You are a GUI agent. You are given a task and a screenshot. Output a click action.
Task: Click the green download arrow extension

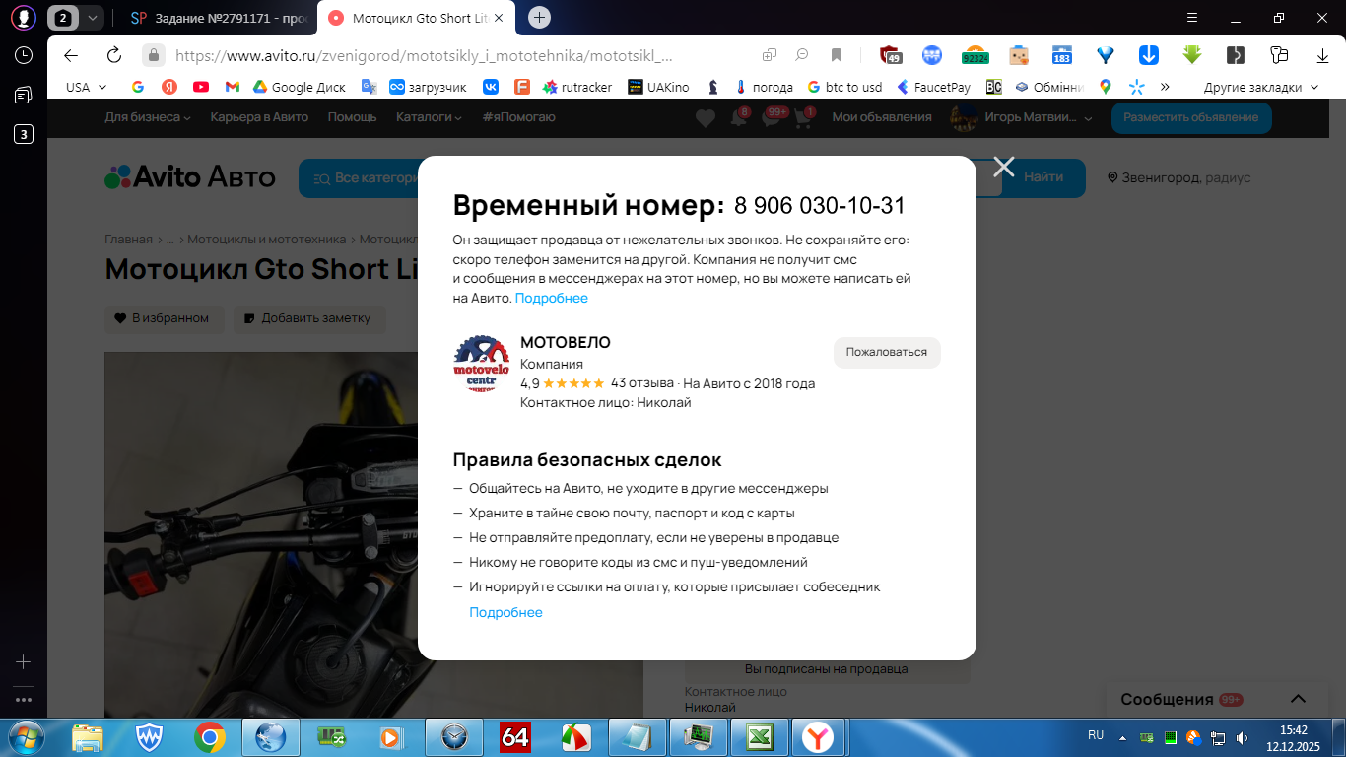[x=1192, y=55]
